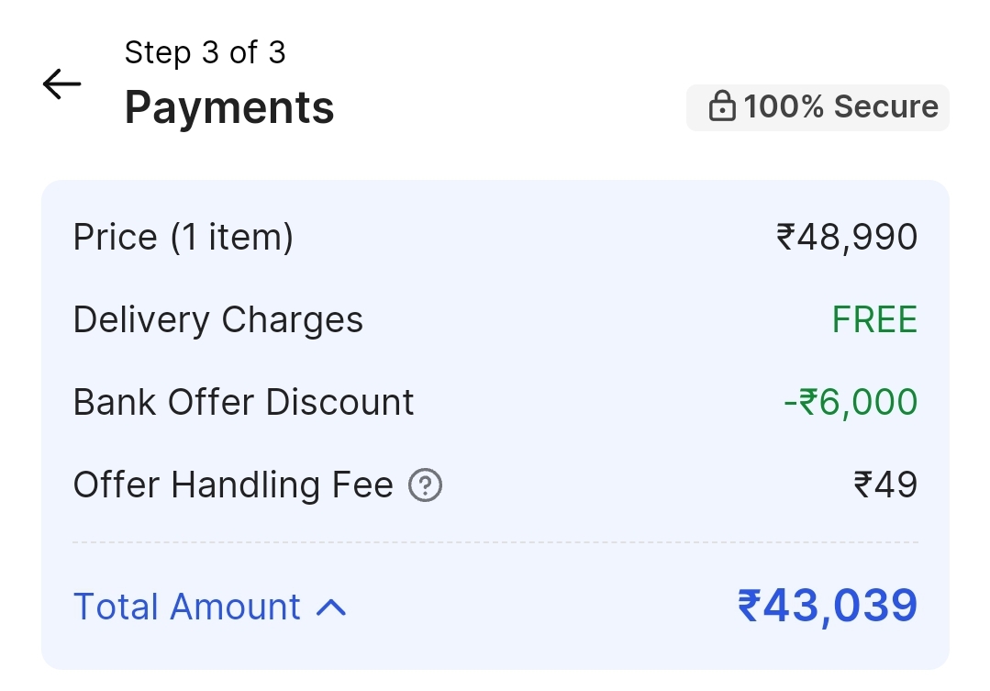Viewport: 990px width, 691px height.
Task: Tap the 100% Secure badge
Action: pos(818,107)
